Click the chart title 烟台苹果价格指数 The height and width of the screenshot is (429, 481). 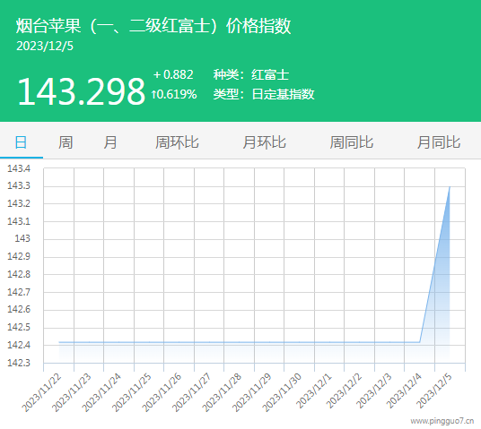[153, 26]
